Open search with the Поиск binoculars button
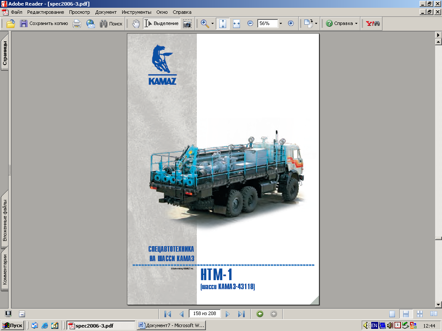442x331 pixels. [x=111, y=24]
